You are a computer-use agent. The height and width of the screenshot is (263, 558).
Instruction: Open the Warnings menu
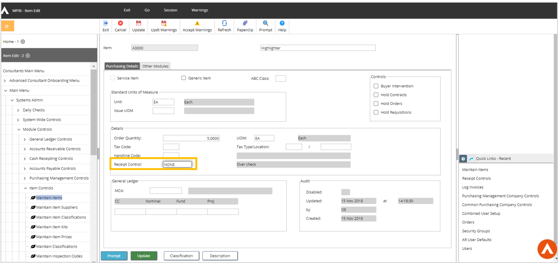(200, 10)
